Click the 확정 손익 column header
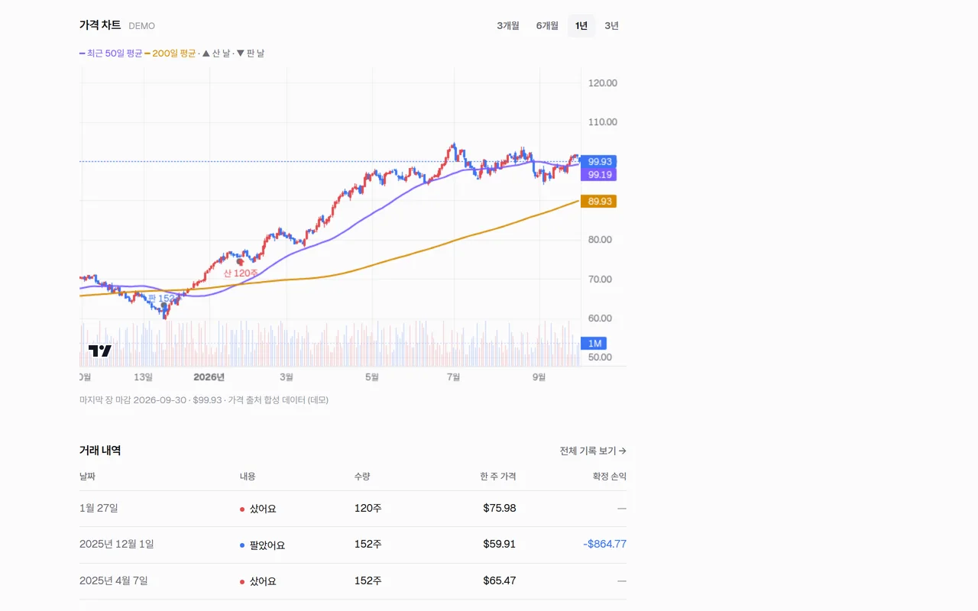Viewport: 978px width, 611px height. coord(610,477)
